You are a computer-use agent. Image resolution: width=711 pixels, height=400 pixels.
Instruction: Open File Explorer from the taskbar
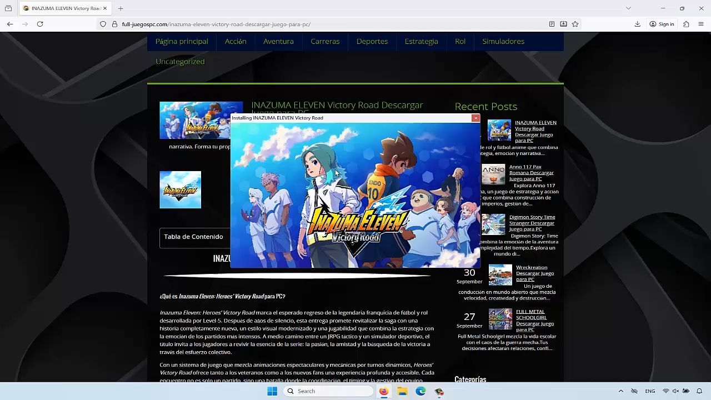402,391
